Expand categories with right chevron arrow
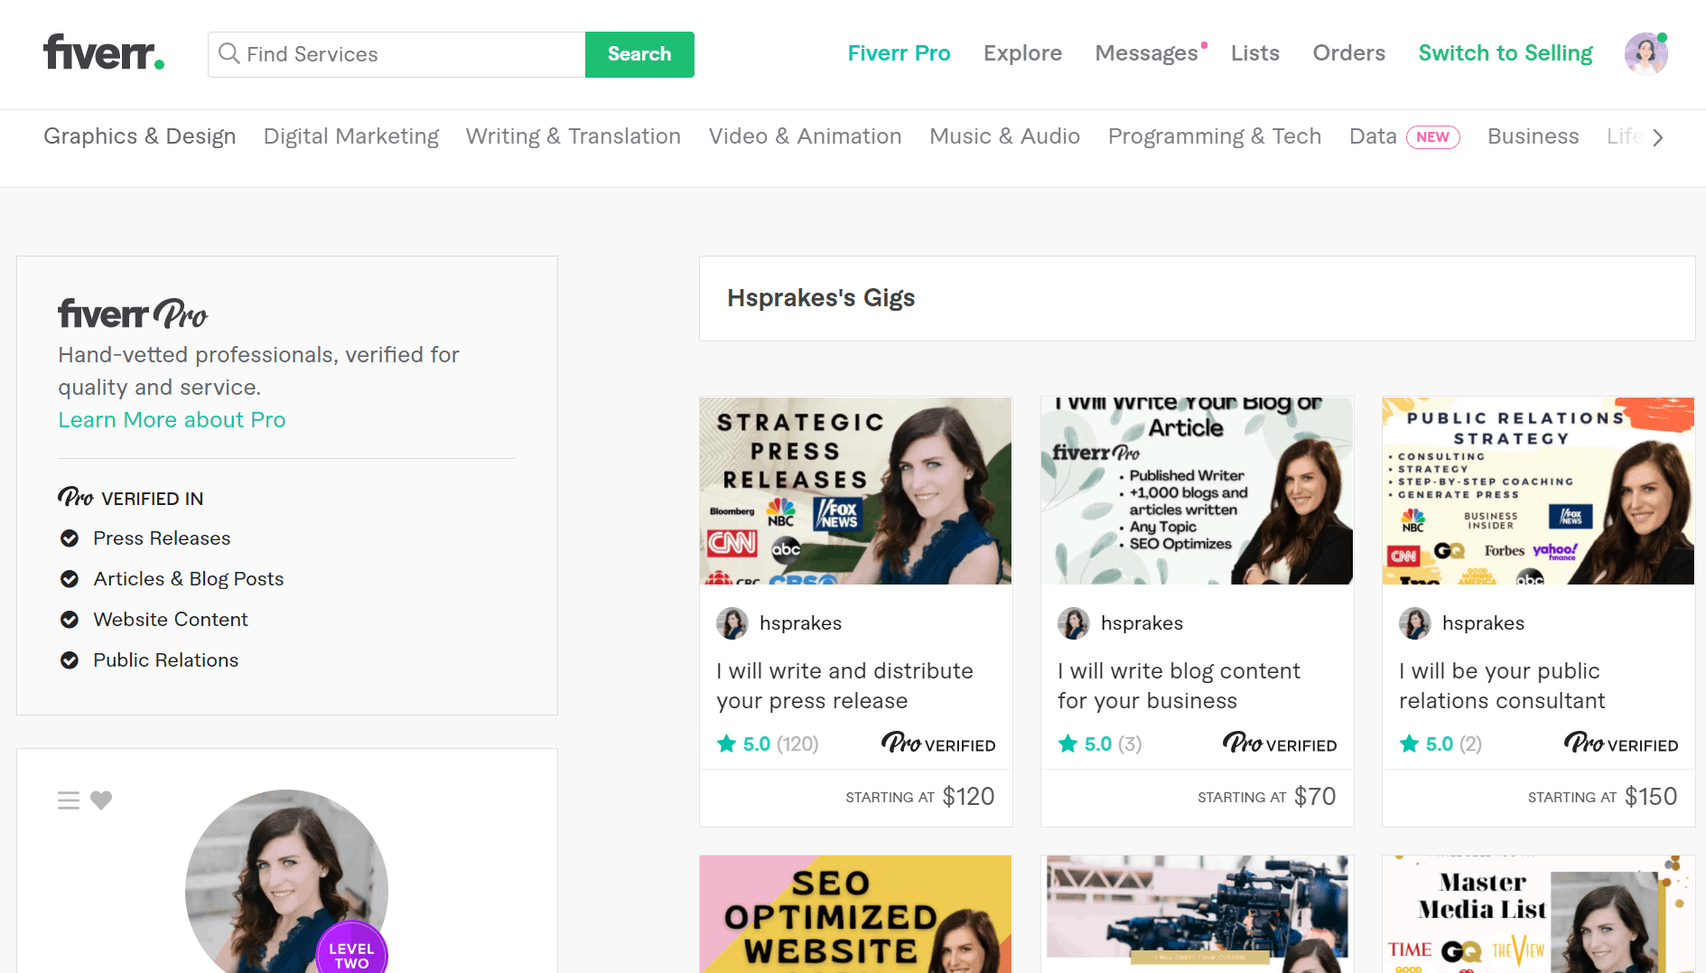 (1657, 137)
